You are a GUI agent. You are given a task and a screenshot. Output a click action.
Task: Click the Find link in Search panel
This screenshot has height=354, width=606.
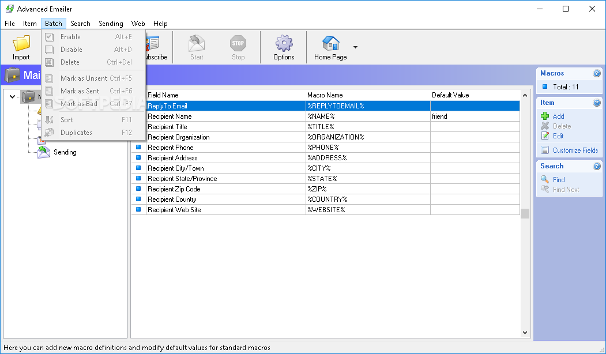click(559, 180)
